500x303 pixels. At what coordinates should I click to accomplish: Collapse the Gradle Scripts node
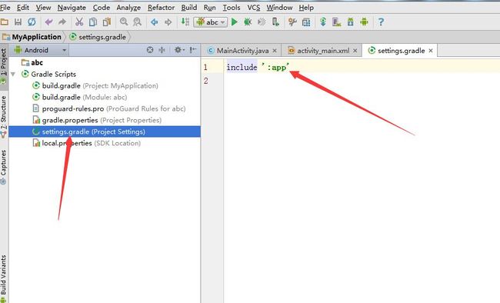pos(13,75)
